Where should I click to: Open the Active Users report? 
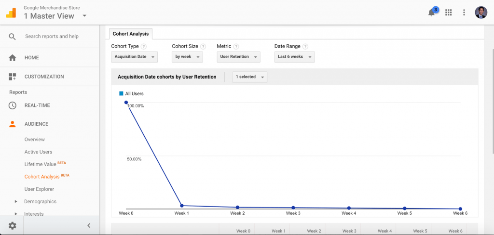click(39, 152)
